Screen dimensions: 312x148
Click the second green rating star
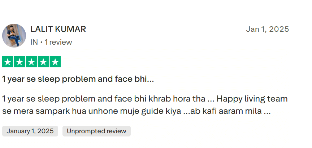[x=19, y=62]
